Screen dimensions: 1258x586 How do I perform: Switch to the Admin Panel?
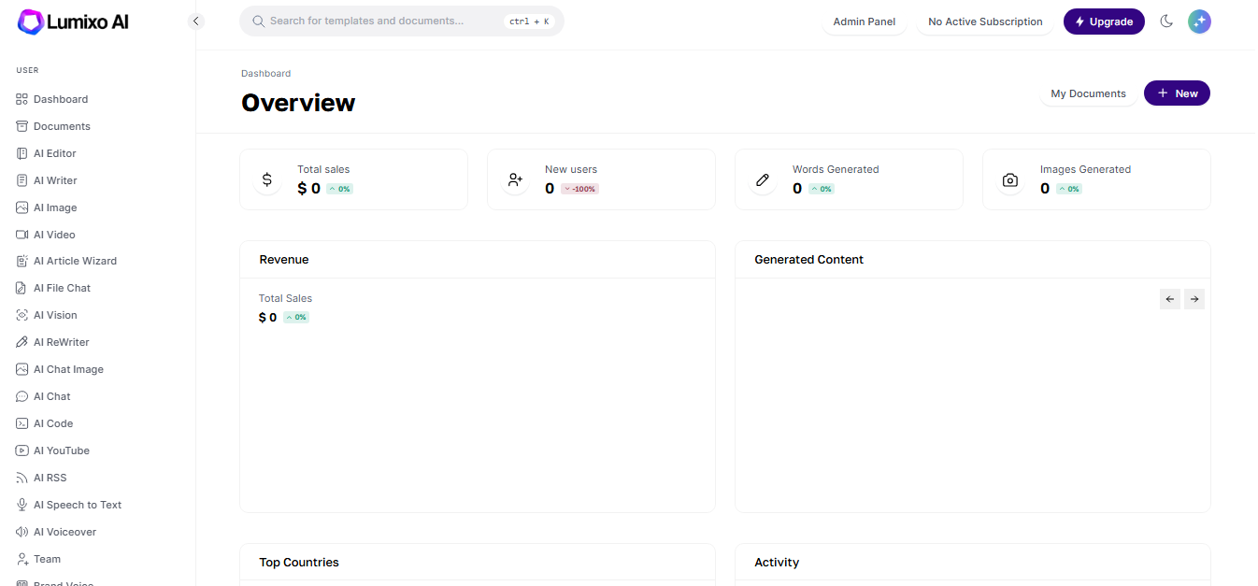click(864, 21)
